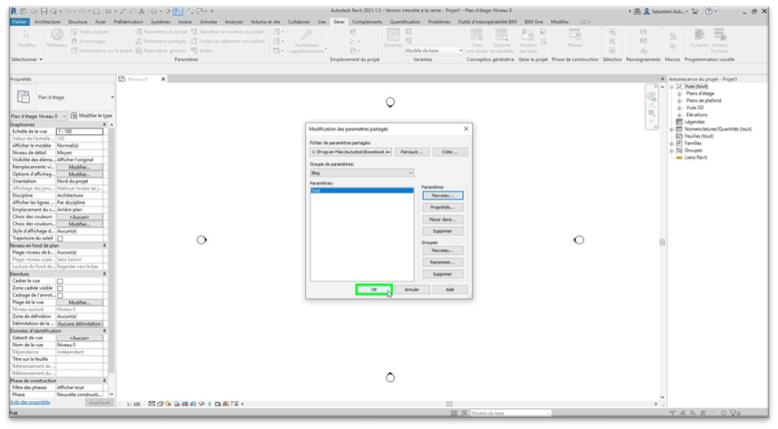Click Transférer les normes du projet

[227, 32]
